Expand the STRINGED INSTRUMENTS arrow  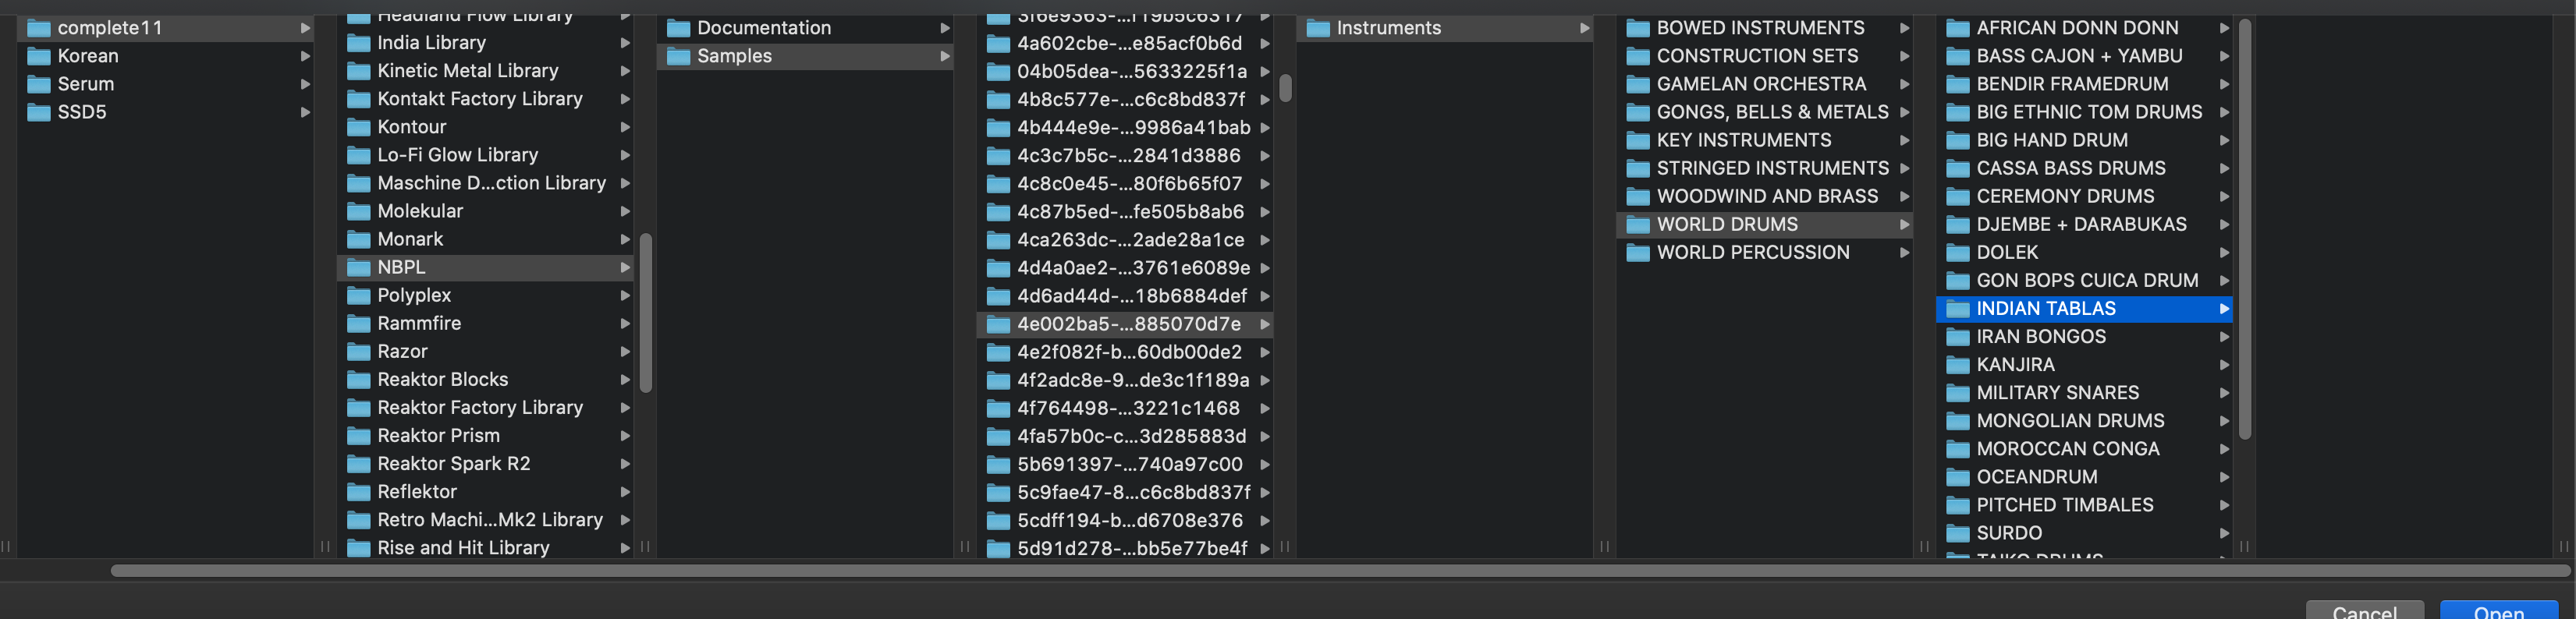[1905, 168]
